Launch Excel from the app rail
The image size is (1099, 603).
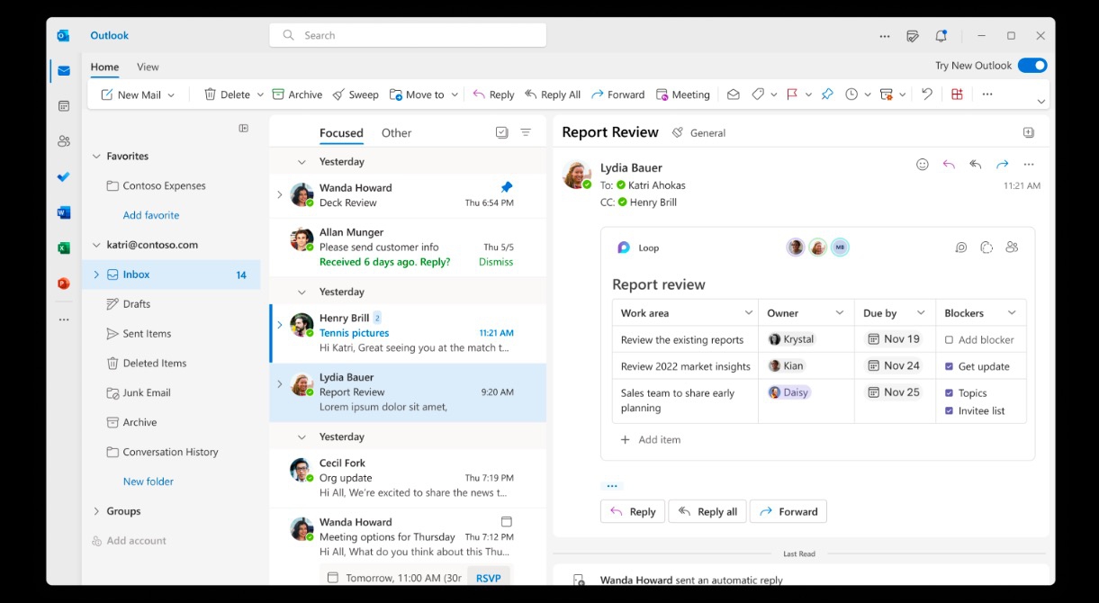pos(64,247)
